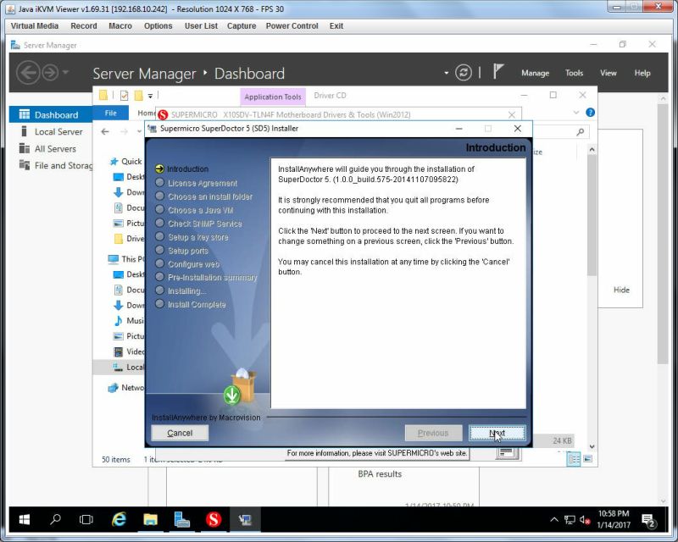678x542 pixels.
Task: Open the Action Center notifications icon
Action: [648, 521]
